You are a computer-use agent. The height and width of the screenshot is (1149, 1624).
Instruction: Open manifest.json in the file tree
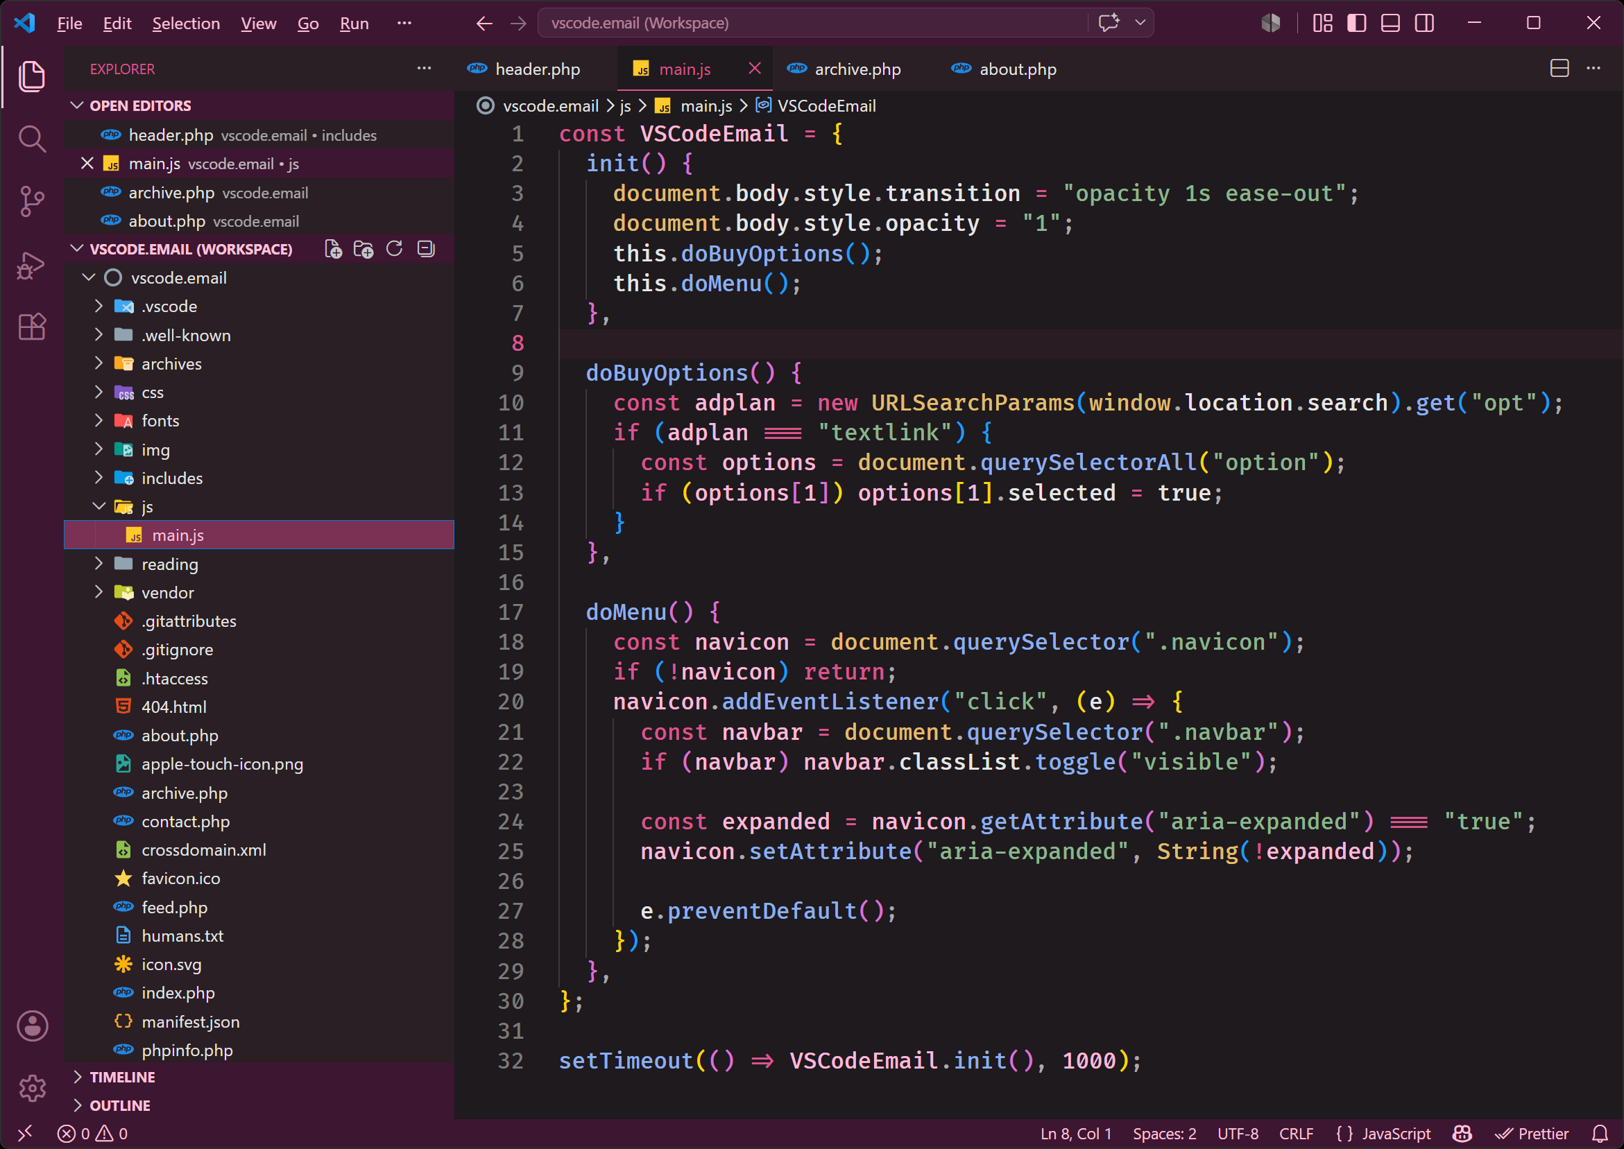tap(259, 1021)
